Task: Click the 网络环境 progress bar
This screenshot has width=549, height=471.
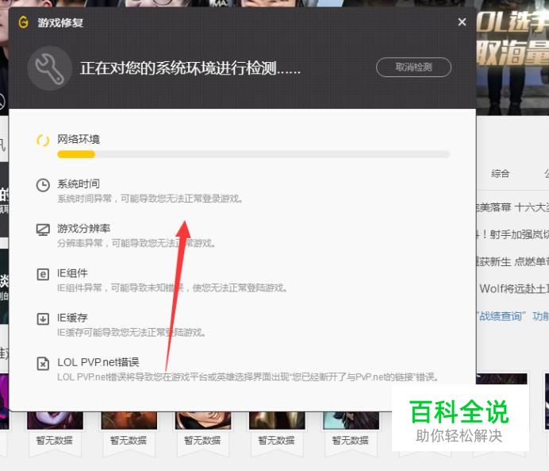Action: pos(253,154)
